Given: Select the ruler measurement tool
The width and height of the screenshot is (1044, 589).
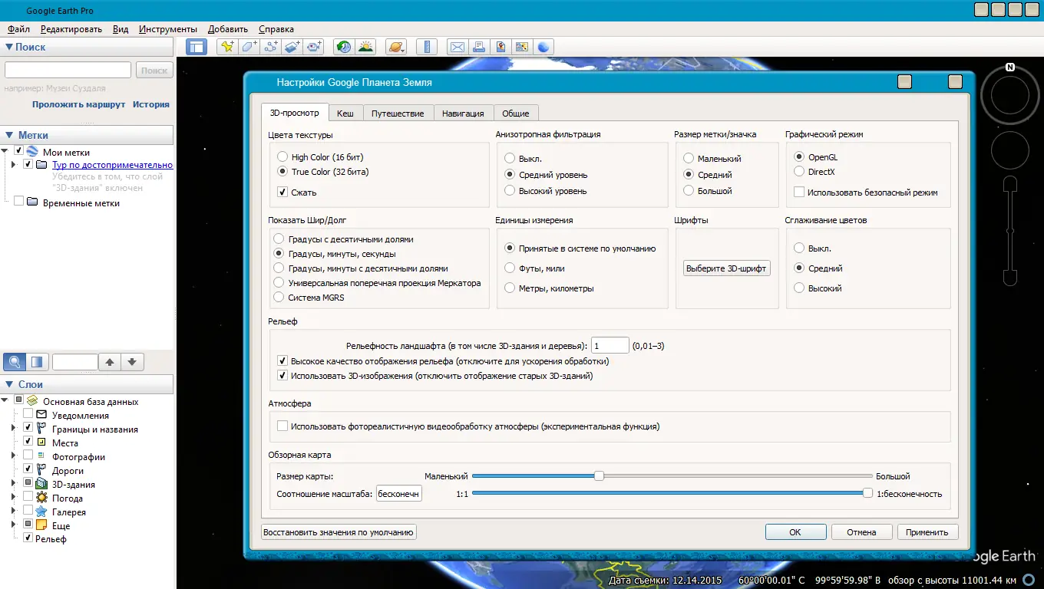Looking at the screenshot, I should pyautogui.click(x=426, y=47).
